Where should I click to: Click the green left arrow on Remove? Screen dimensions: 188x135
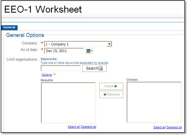click(x=105, y=94)
